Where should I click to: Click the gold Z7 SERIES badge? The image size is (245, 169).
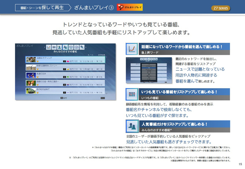220,8
